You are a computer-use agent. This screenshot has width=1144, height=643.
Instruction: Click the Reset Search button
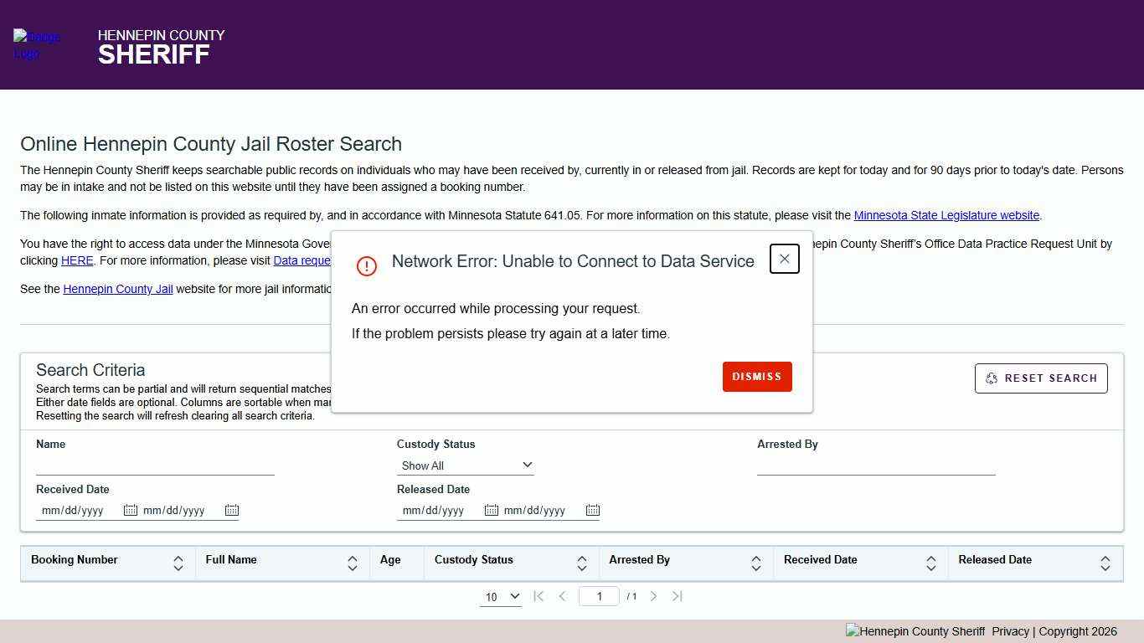coord(1041,378)
